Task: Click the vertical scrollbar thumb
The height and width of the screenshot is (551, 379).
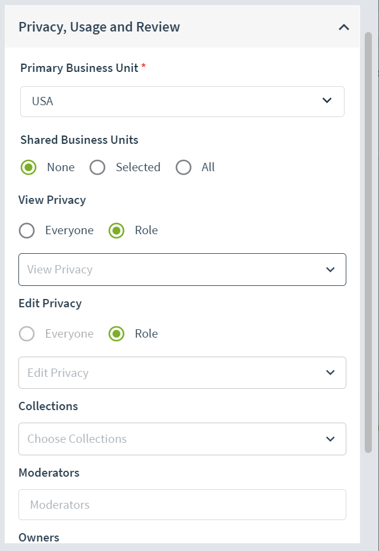Action: (368, 243)
